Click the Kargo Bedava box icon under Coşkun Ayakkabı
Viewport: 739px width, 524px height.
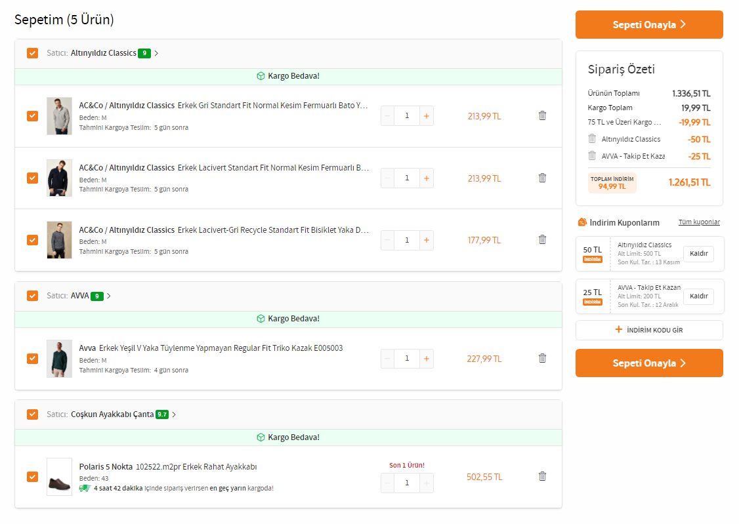click(261, 437)
